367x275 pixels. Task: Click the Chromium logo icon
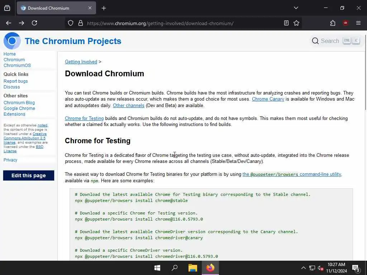coord(12,41)
